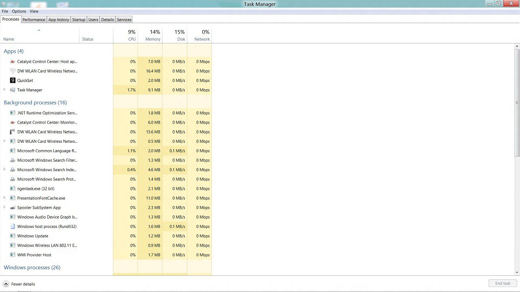
Task: Switch to the Performance tab
Action: 34,19
